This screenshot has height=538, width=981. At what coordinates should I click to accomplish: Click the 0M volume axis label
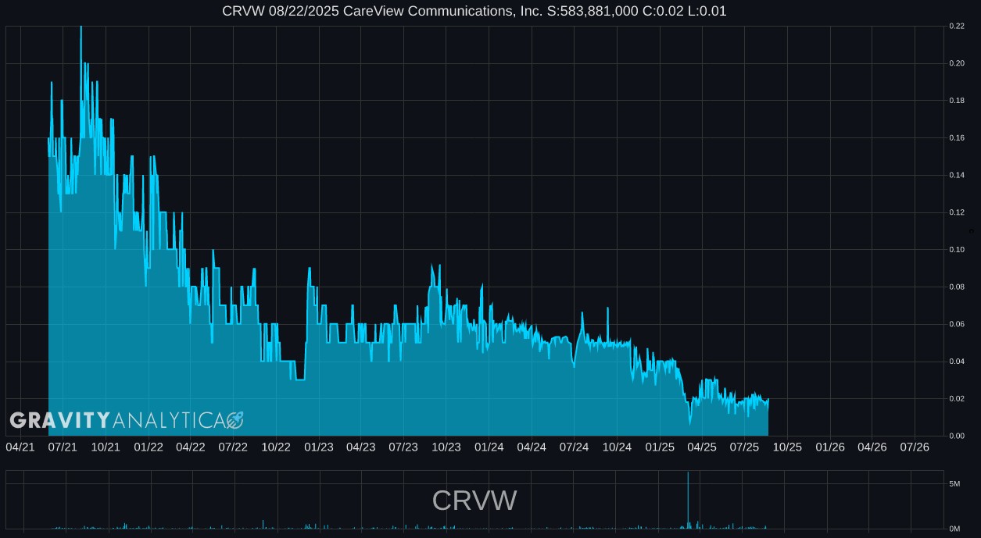pyautogui.click(x=954, y=529)
